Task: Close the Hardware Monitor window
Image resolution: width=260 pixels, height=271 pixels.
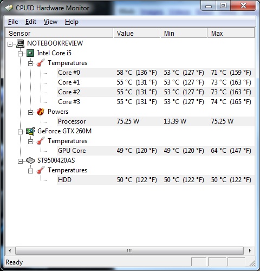Action: [243, 6]
